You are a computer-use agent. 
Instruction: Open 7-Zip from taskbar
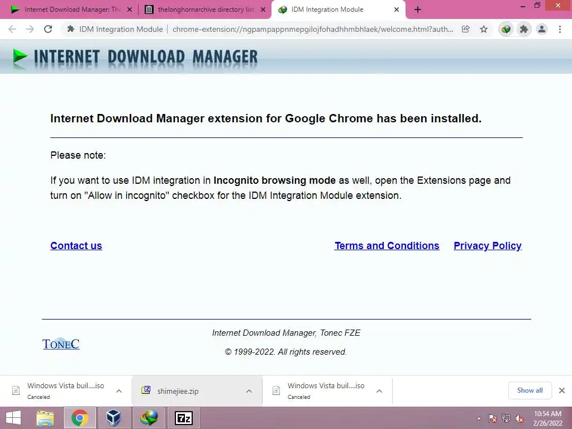[x=183, y=418]
